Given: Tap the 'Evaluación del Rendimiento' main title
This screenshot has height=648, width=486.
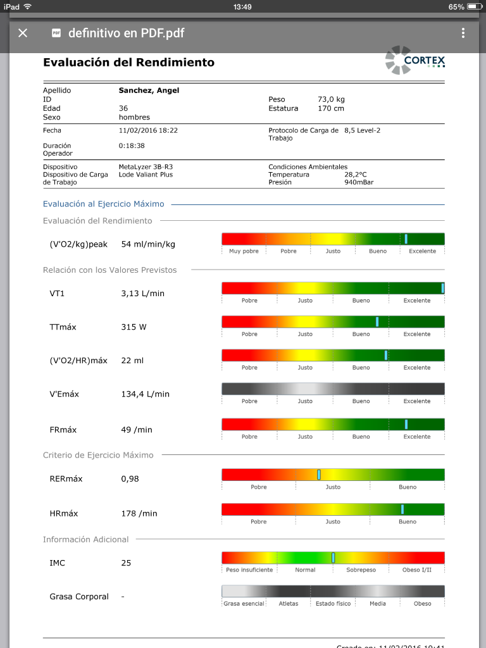Looking at the screenshot, I should pos(128,62).
